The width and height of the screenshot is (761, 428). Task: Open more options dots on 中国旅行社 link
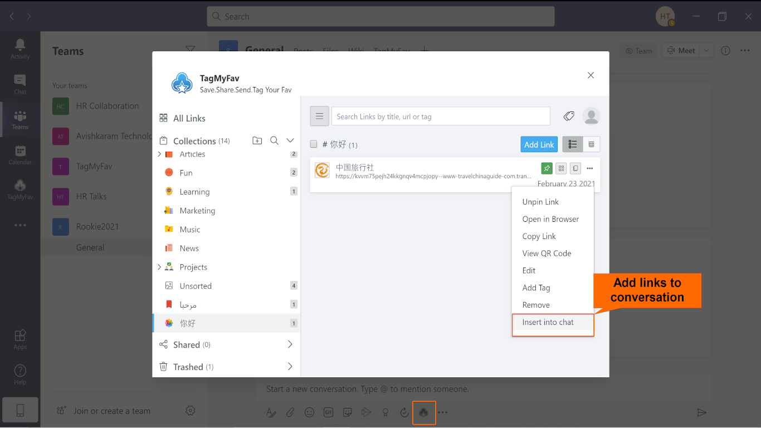coord(590,168)
